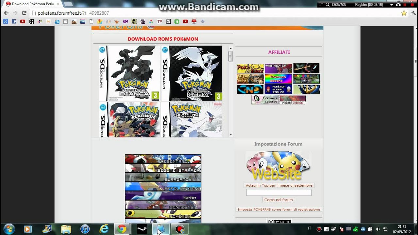The image size is (418, 235).
Task: Open the Spam forum banner
Action: 163,196
